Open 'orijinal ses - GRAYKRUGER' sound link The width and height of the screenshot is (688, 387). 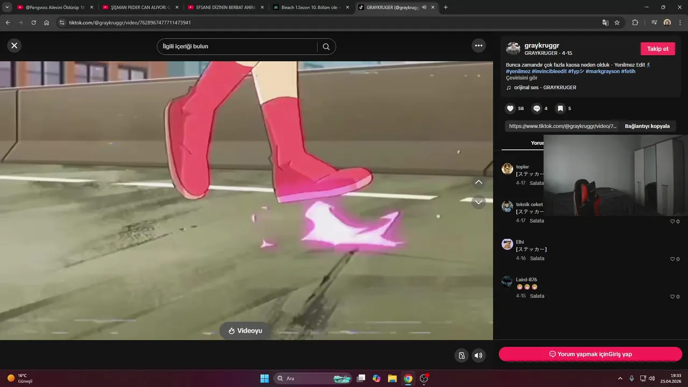544,88
